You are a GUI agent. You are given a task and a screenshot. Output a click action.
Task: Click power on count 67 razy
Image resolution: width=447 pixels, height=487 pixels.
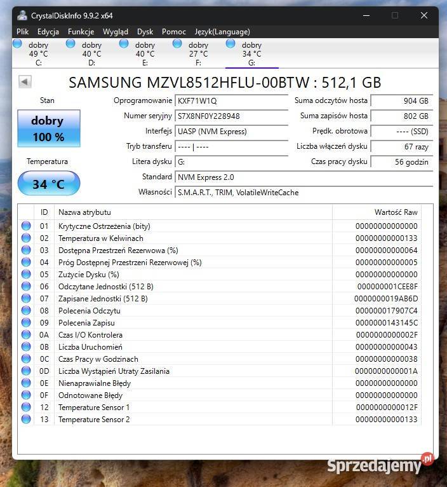point(402,146)
